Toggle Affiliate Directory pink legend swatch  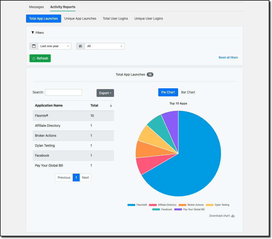coord(153,205)
